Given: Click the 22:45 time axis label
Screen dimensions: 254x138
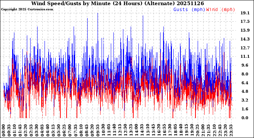Looking at the screenshot, I should 220,130.
